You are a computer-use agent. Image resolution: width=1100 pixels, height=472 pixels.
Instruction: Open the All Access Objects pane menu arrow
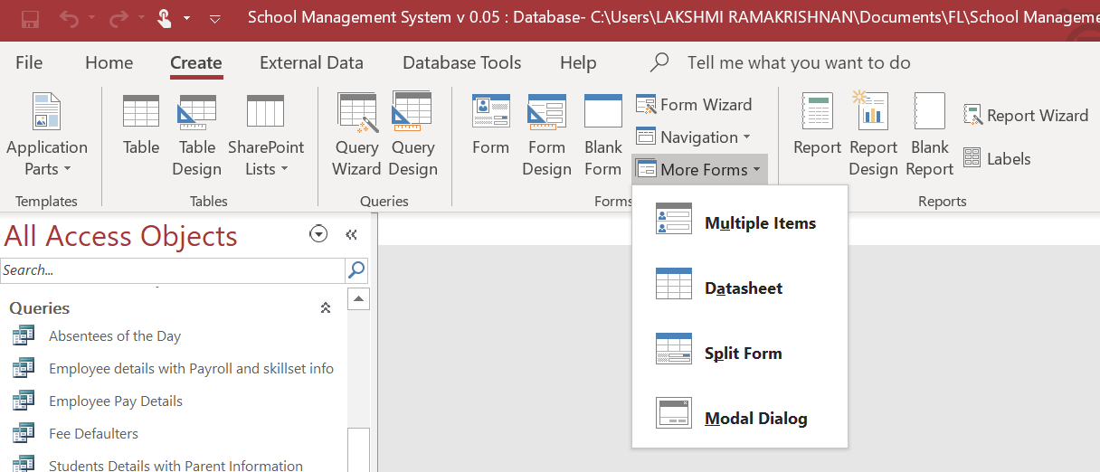click(x=318, y=235)
